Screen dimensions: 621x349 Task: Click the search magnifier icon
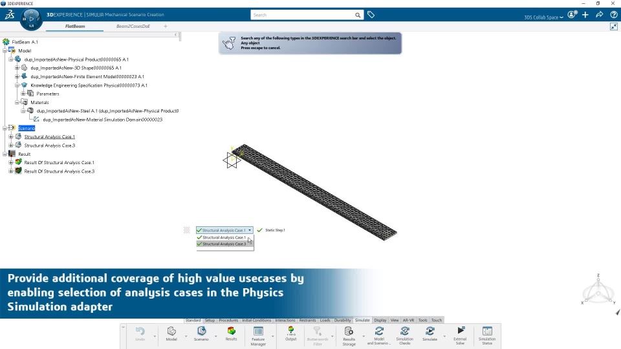tap(358, 15)
